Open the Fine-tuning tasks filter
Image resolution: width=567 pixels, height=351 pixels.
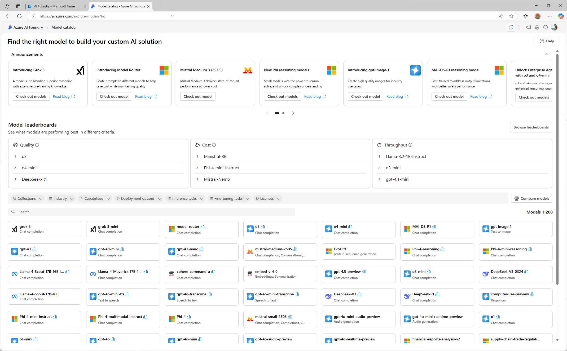pos(229,198)
